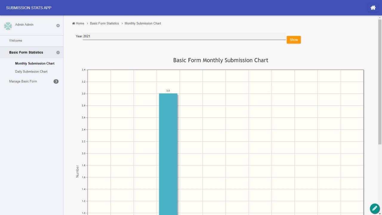
Task: Open the Welcome page
Action: click(x=16, y=41)
